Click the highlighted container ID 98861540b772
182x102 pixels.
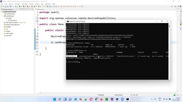[x=71, y=56]
